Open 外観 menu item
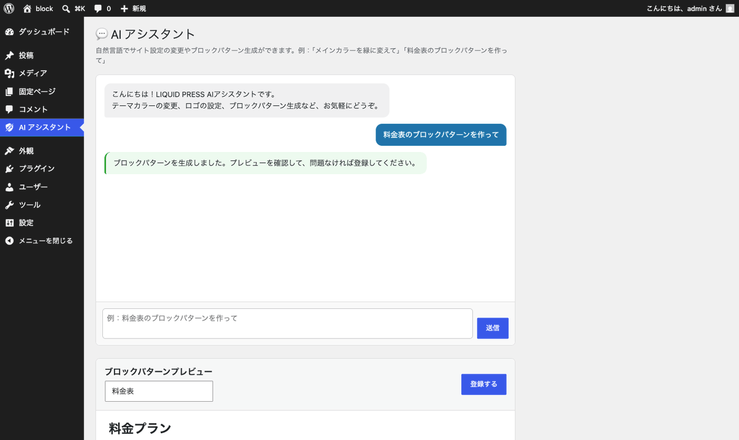 tap(42, 151)
